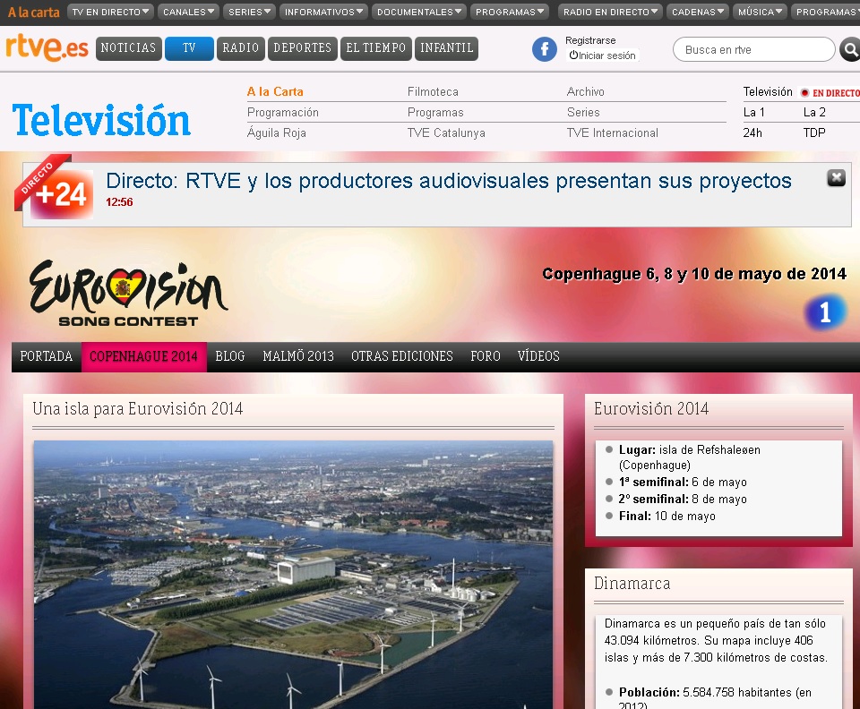This screenshot has height=709, width=860.
Task: Click the Busca en rtve search field
Action: click(x=751, y=49)
